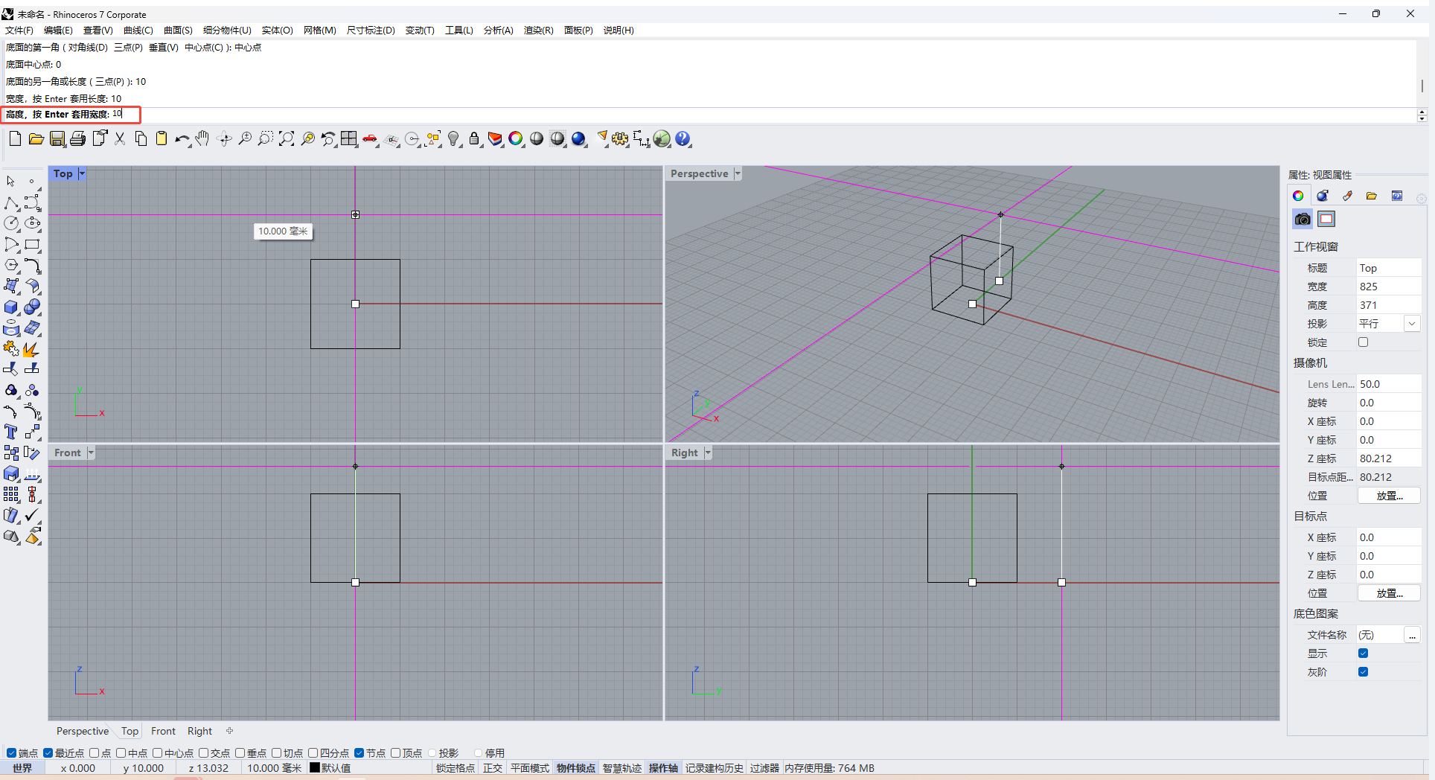Select the Text tool in left sidebar
The height and width of the screenshot is (780, 1435).
11,432
